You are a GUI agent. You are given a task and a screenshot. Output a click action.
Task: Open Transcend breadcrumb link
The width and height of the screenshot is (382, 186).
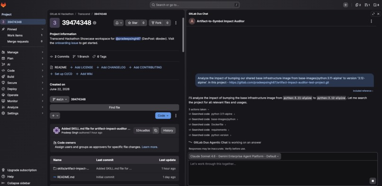(84, 14)
